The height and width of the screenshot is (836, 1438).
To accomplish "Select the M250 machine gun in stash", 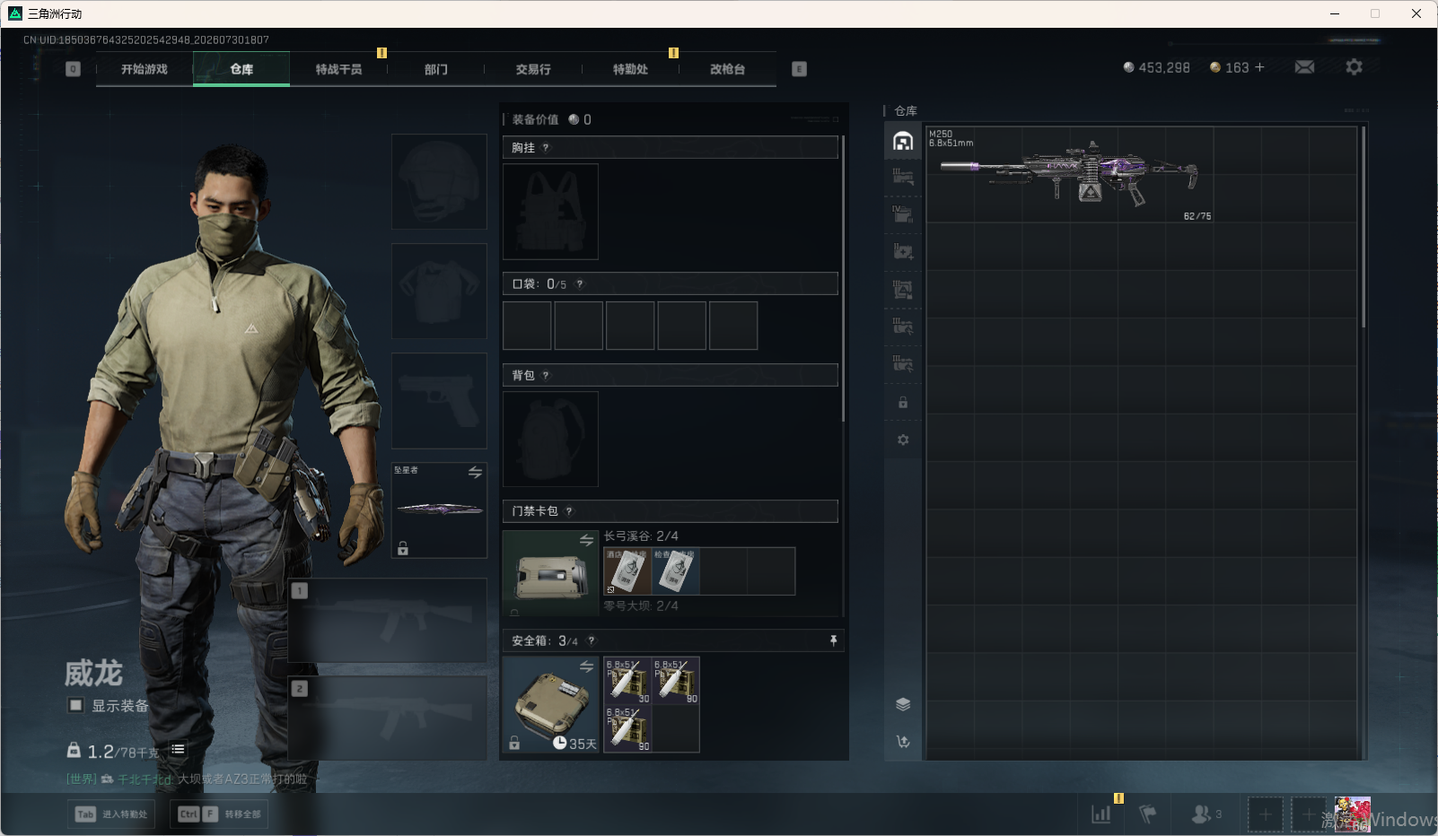I will (x=1069, y=174).
